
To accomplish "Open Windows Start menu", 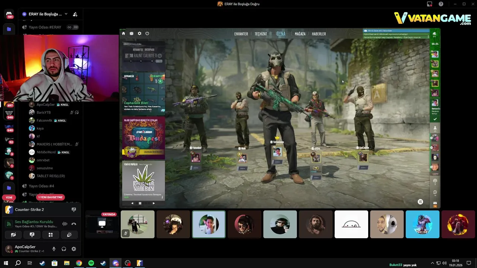I will click(x=6, y=263).
